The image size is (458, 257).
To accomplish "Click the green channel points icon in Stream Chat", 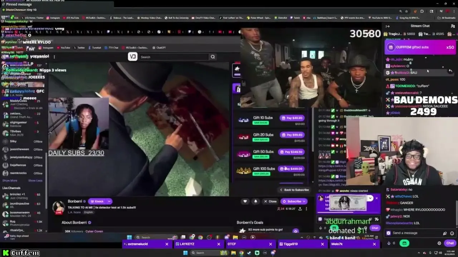I will tap(404, 243).
